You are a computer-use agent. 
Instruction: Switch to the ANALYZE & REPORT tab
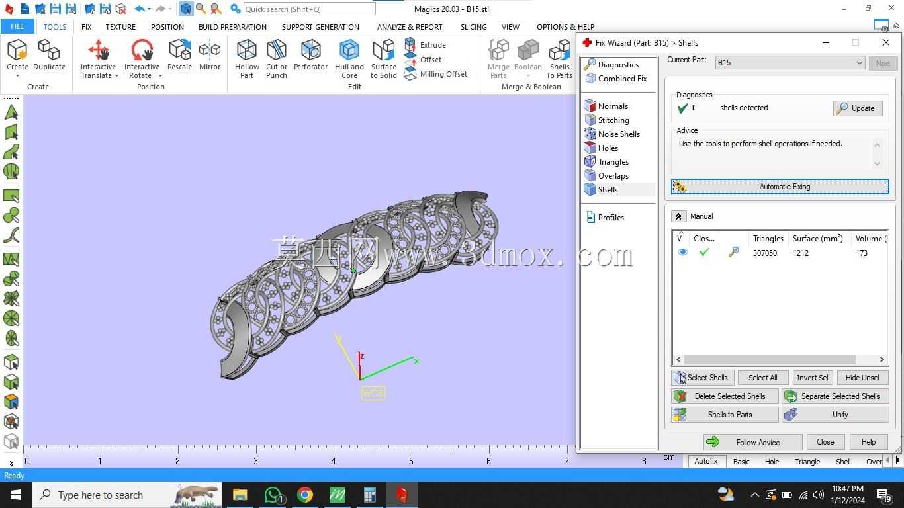point(410,27)
